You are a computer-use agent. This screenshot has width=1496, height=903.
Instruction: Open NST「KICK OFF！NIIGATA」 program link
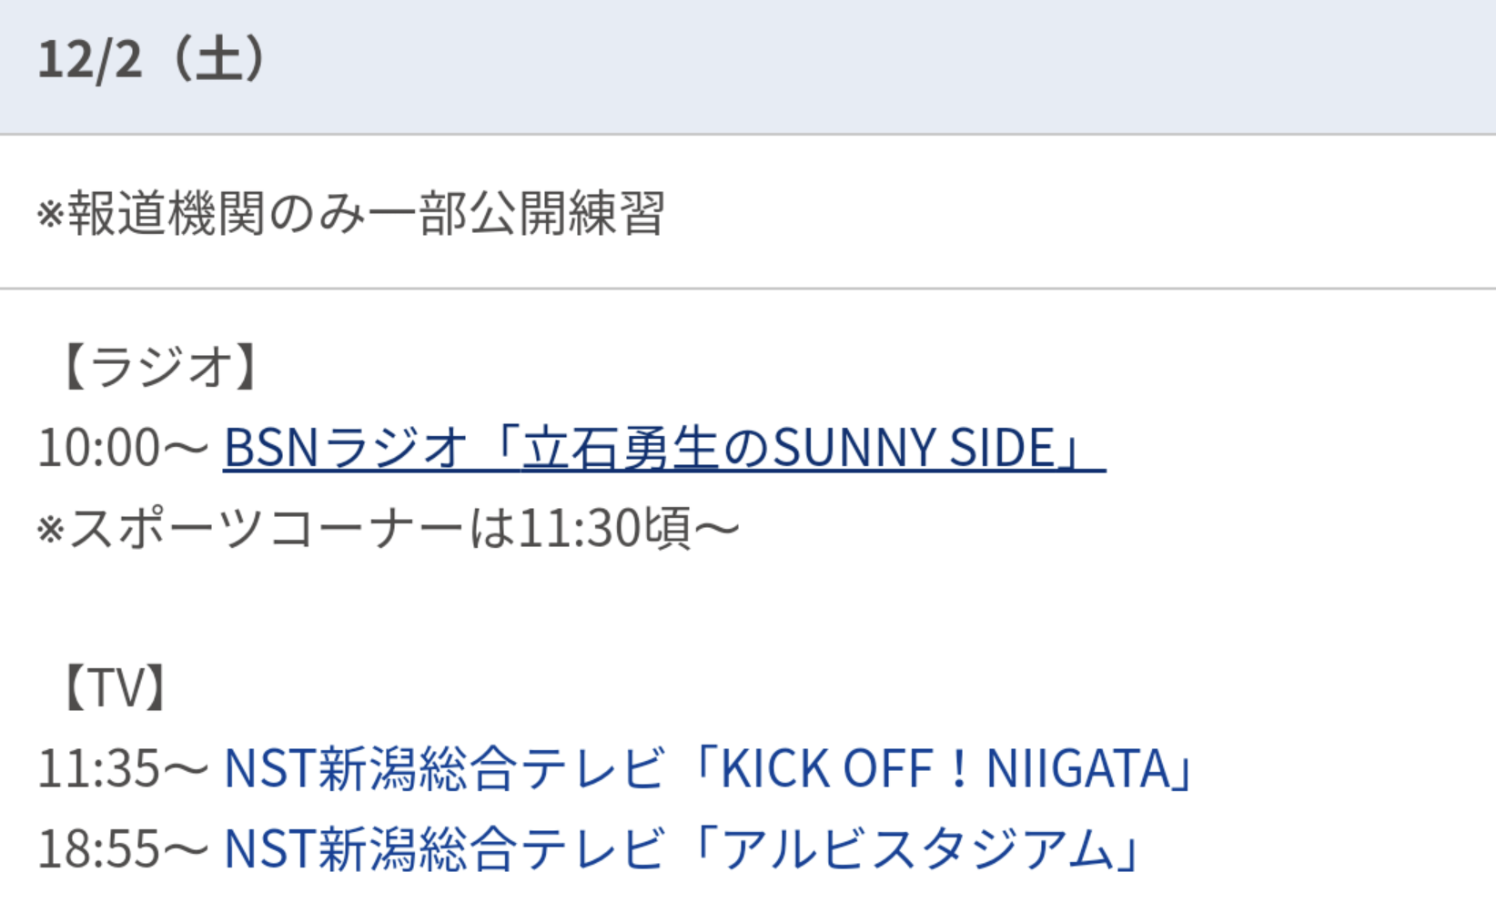tap(709, 768)
